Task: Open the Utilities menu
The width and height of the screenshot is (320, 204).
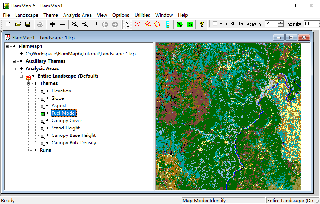Action: point(142,15)
